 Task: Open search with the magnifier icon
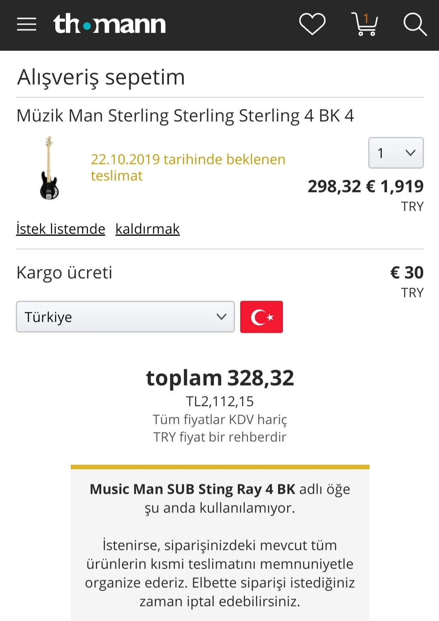click(415, 24)
